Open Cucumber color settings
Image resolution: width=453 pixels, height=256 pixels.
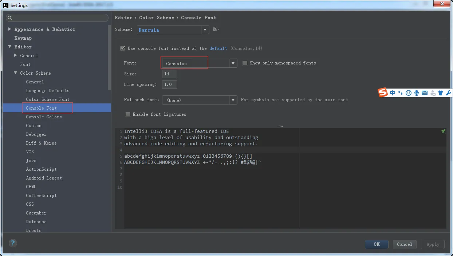tap(36, 213)
